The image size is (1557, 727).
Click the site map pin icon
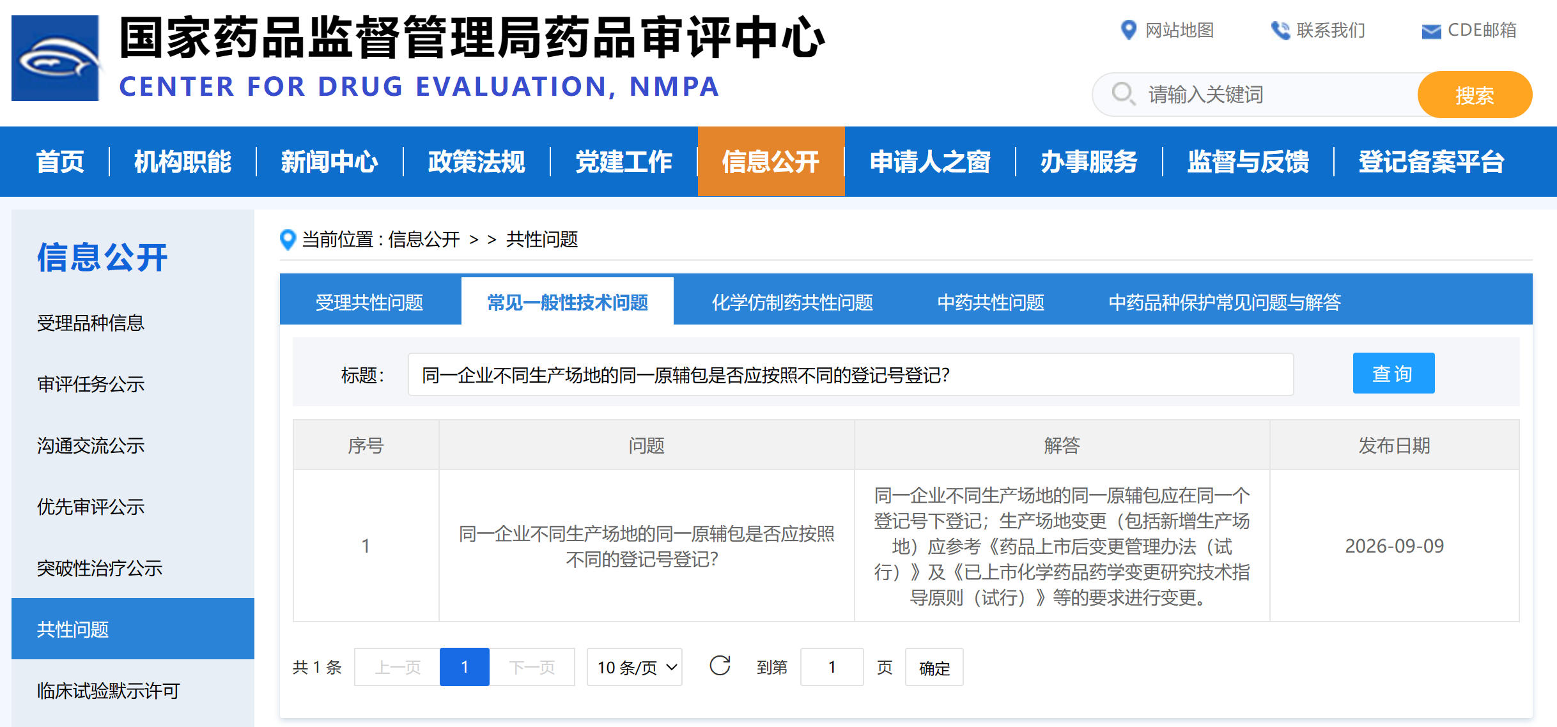pos(1129,30)
